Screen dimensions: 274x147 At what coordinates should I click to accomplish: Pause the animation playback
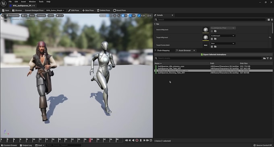point(141,141)
